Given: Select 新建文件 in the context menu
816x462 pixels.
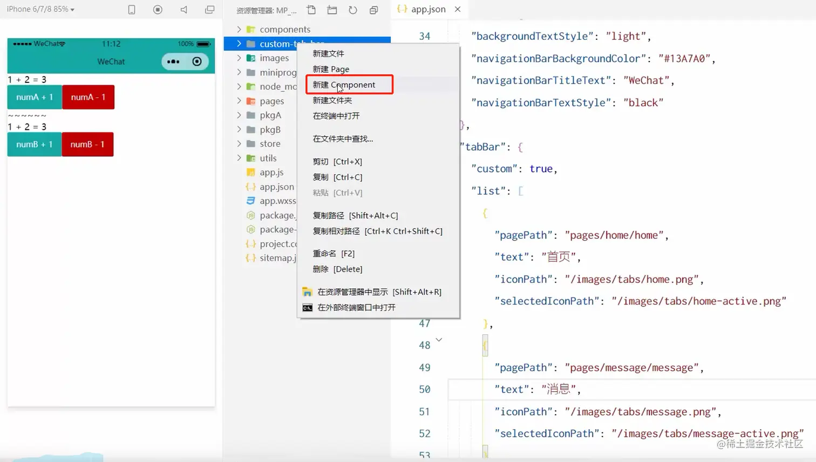Looking at the screenshot, I should (x=378, y=53).
